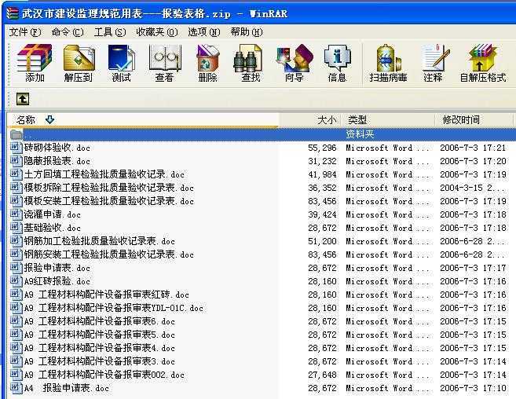Sort by 大小 column header
The width and height of the screenshot is (516, 399).
tap(309, 120)
